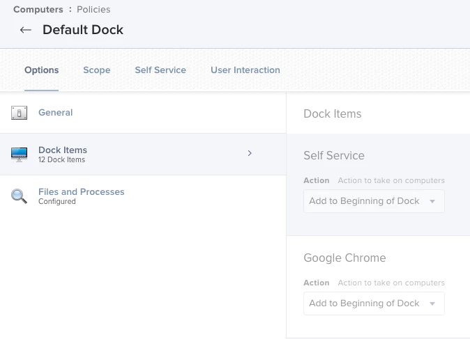Viewport: 470px width, 339px height.
Task: Click the Google Chrome dock item title
Action: click(x=344, y=258)
